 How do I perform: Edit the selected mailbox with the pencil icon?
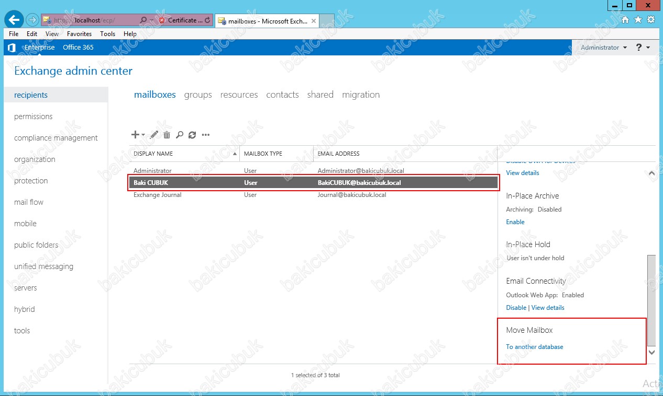tap(154, 135)
